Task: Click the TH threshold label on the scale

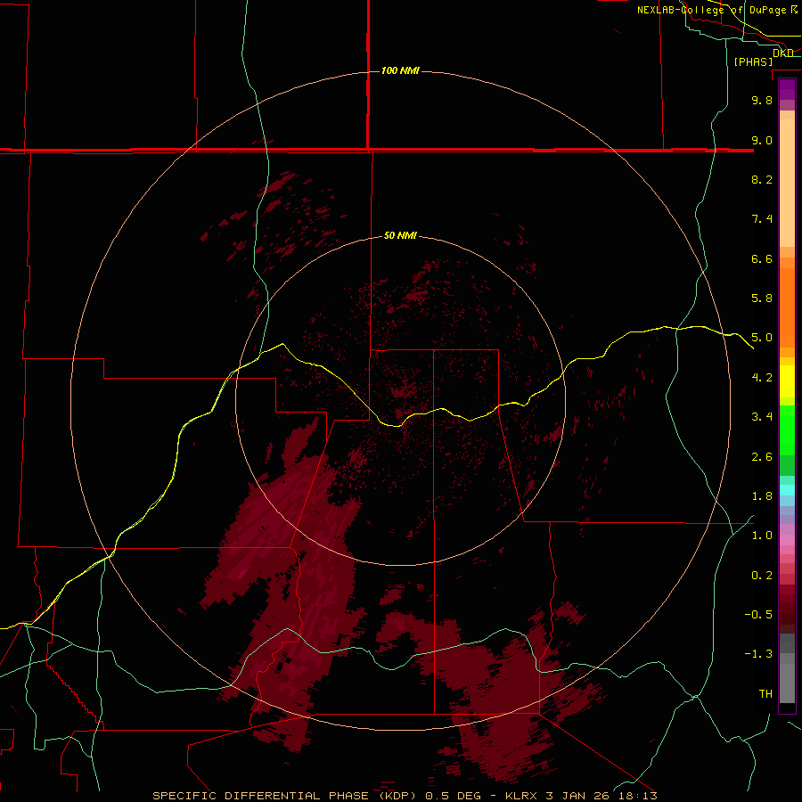Action: tap(765, 694)
